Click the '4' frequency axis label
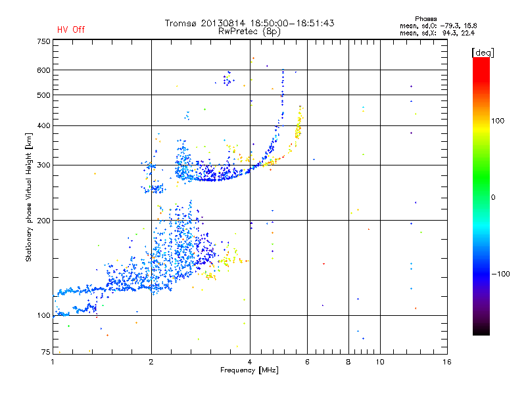The image size is (526, 394). [x=250, y=362]
